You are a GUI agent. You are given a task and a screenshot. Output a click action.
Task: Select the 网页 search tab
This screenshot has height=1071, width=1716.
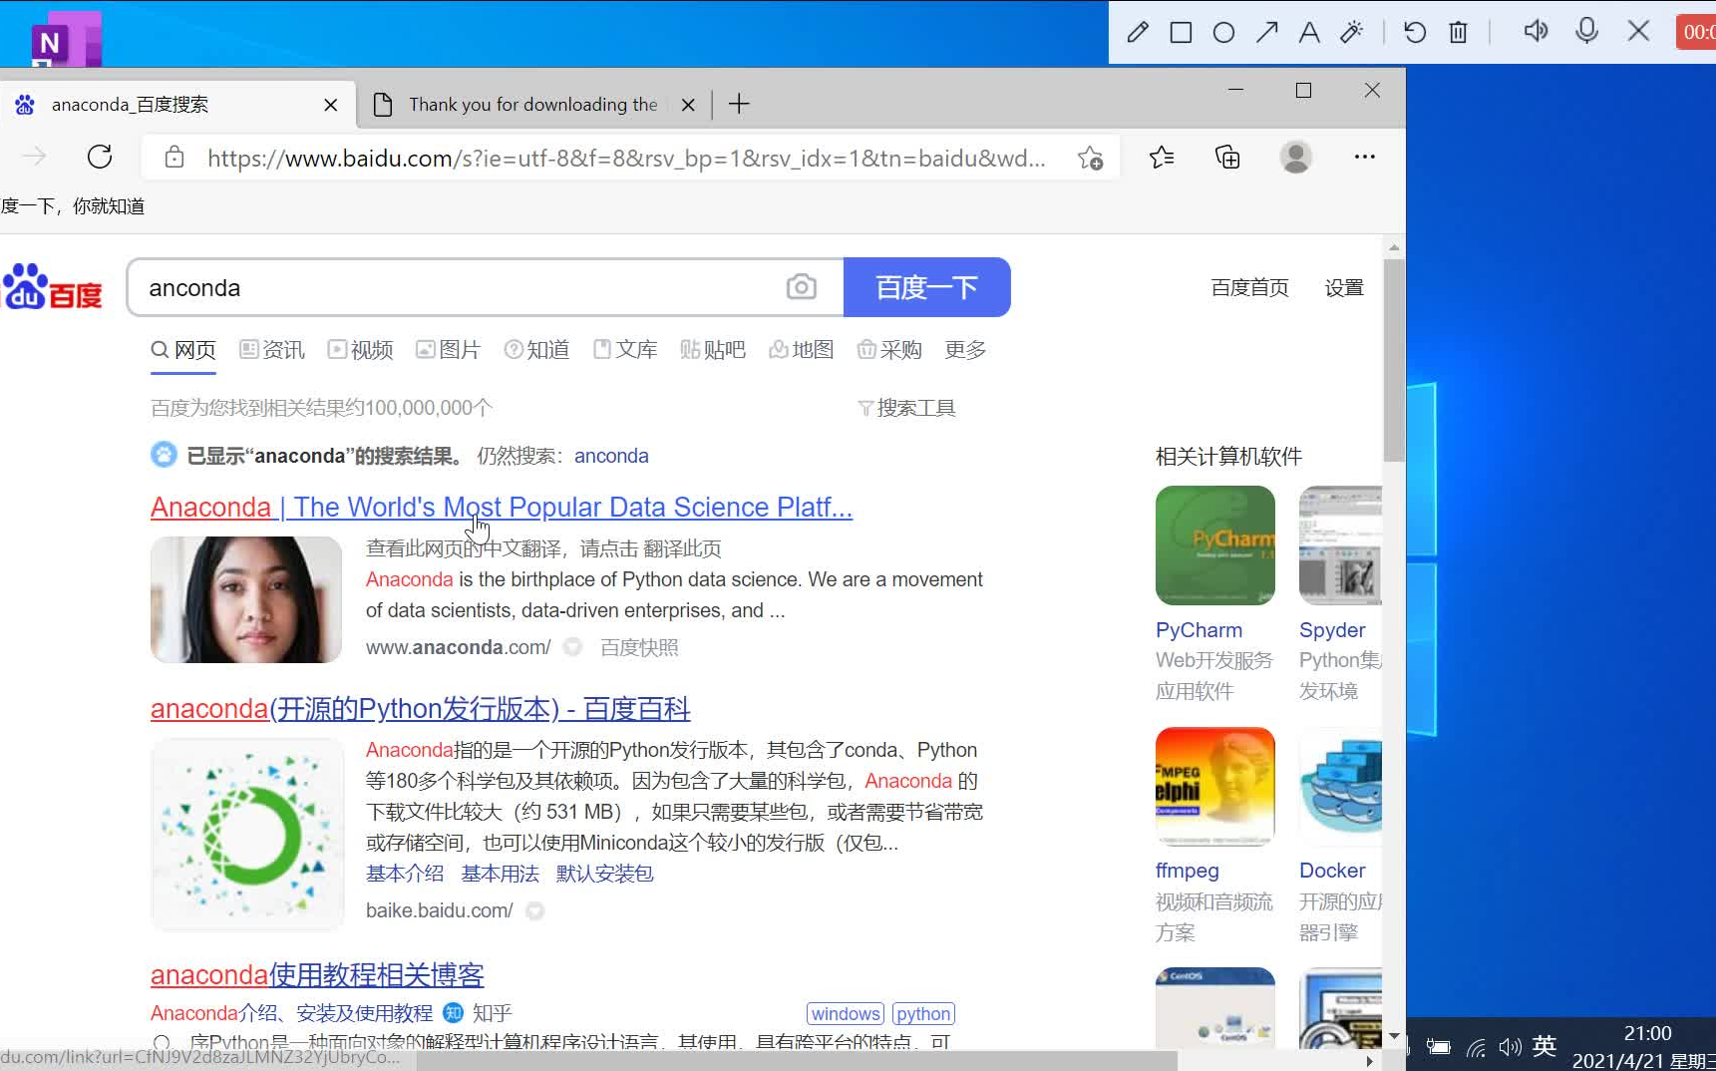pyautogui.click(x=183, y=350)
